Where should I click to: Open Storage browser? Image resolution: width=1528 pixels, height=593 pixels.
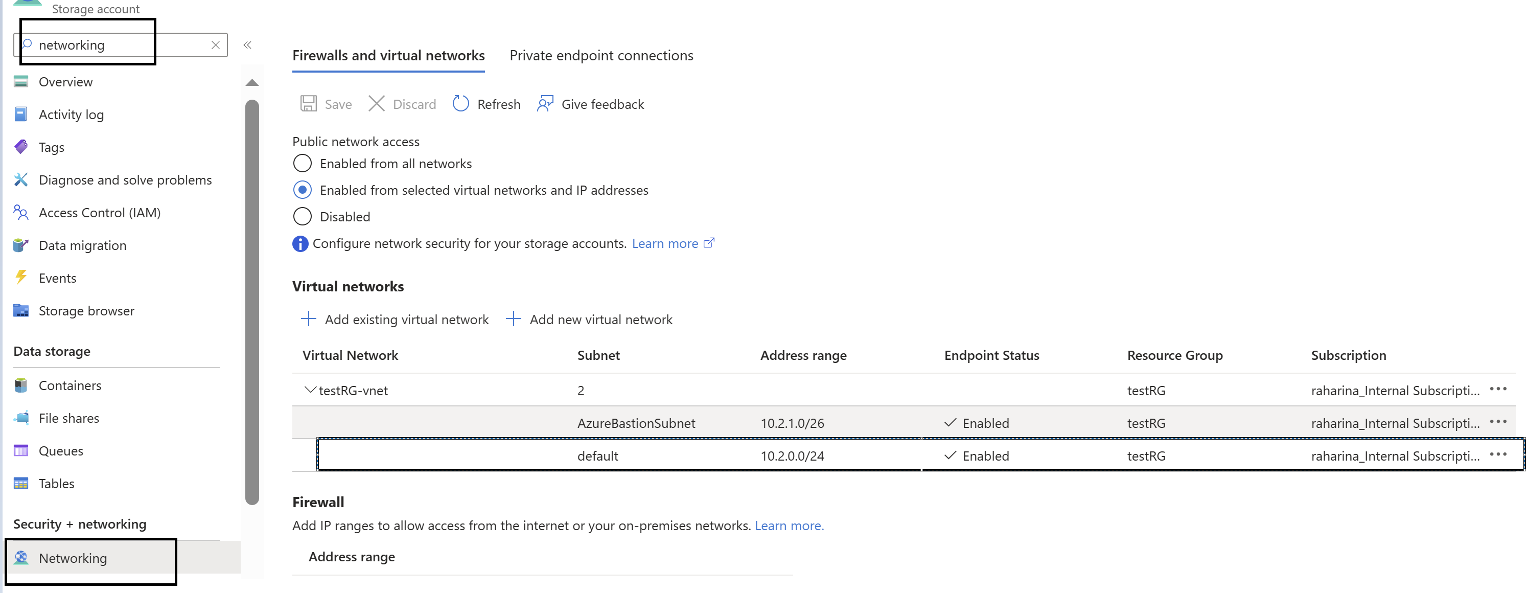click(x=86, y=310)
